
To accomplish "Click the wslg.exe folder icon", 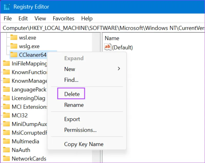I will click(x=14, y=46).
